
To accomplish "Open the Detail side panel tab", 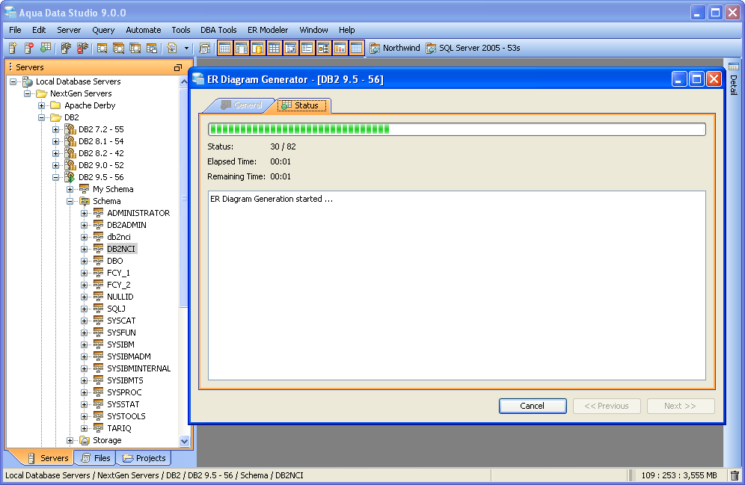I will [x=734, y=79].
